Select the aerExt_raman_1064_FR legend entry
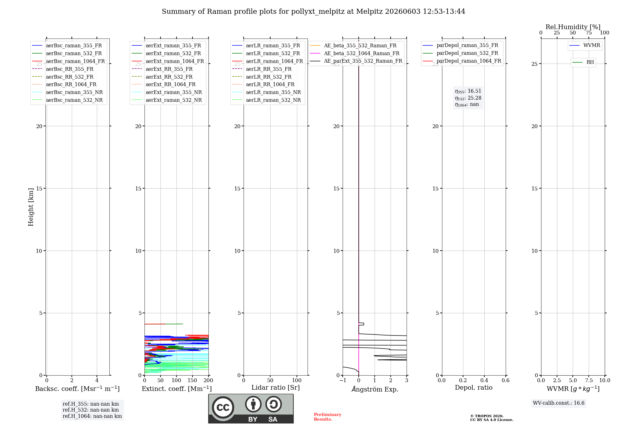The height and width of the screenshot is (426, 627). (168, 61)
